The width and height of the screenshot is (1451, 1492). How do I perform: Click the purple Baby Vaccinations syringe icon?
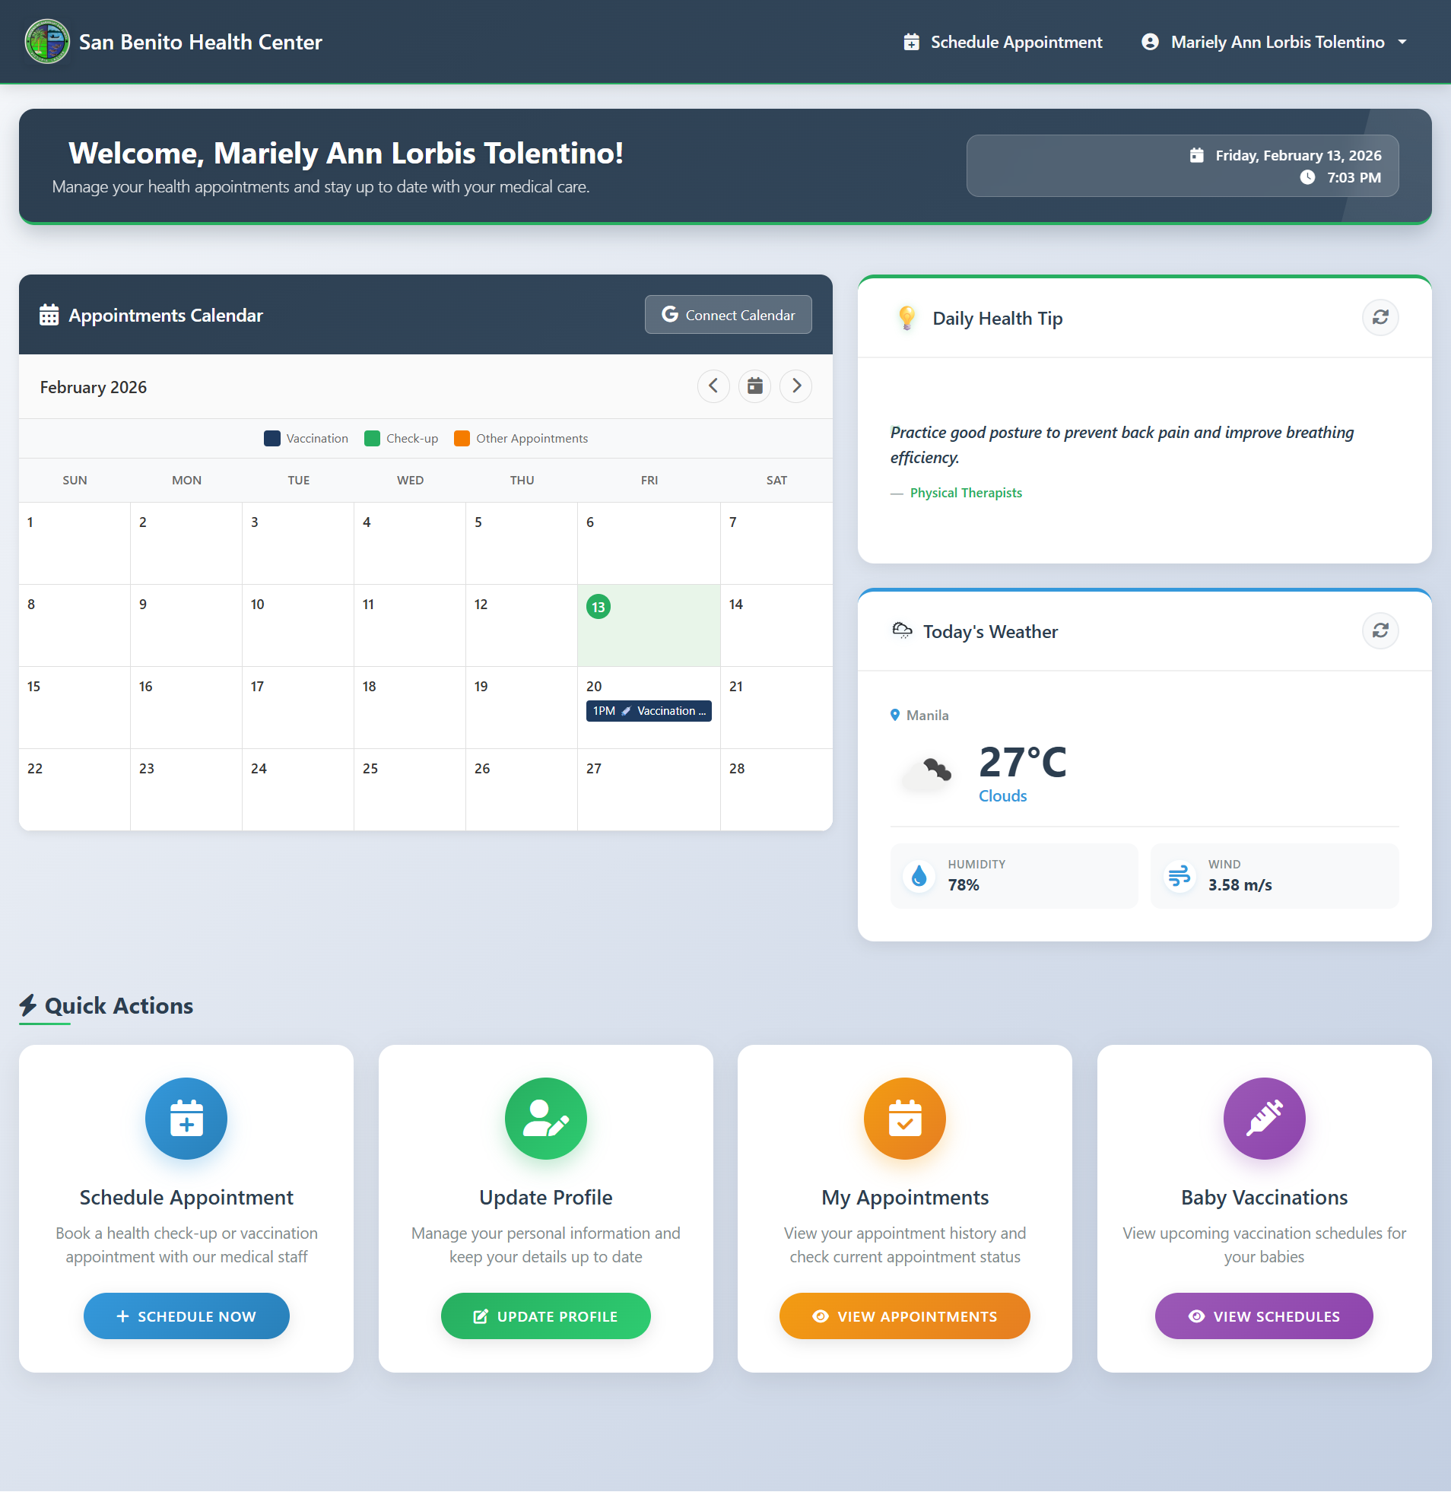click(1262, 1119)
